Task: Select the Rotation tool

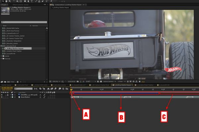Action: [14, 1]
